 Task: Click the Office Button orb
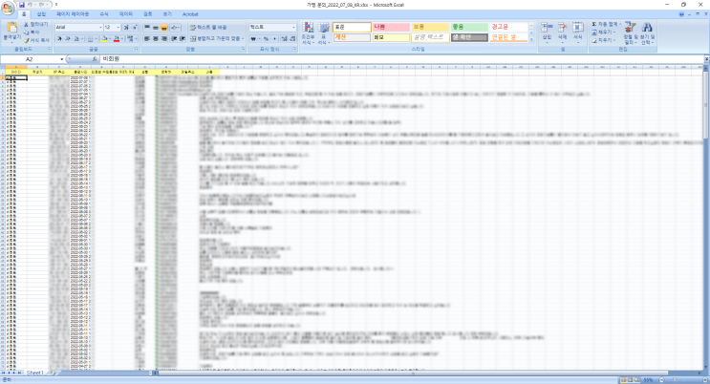[x=9, y=8]
